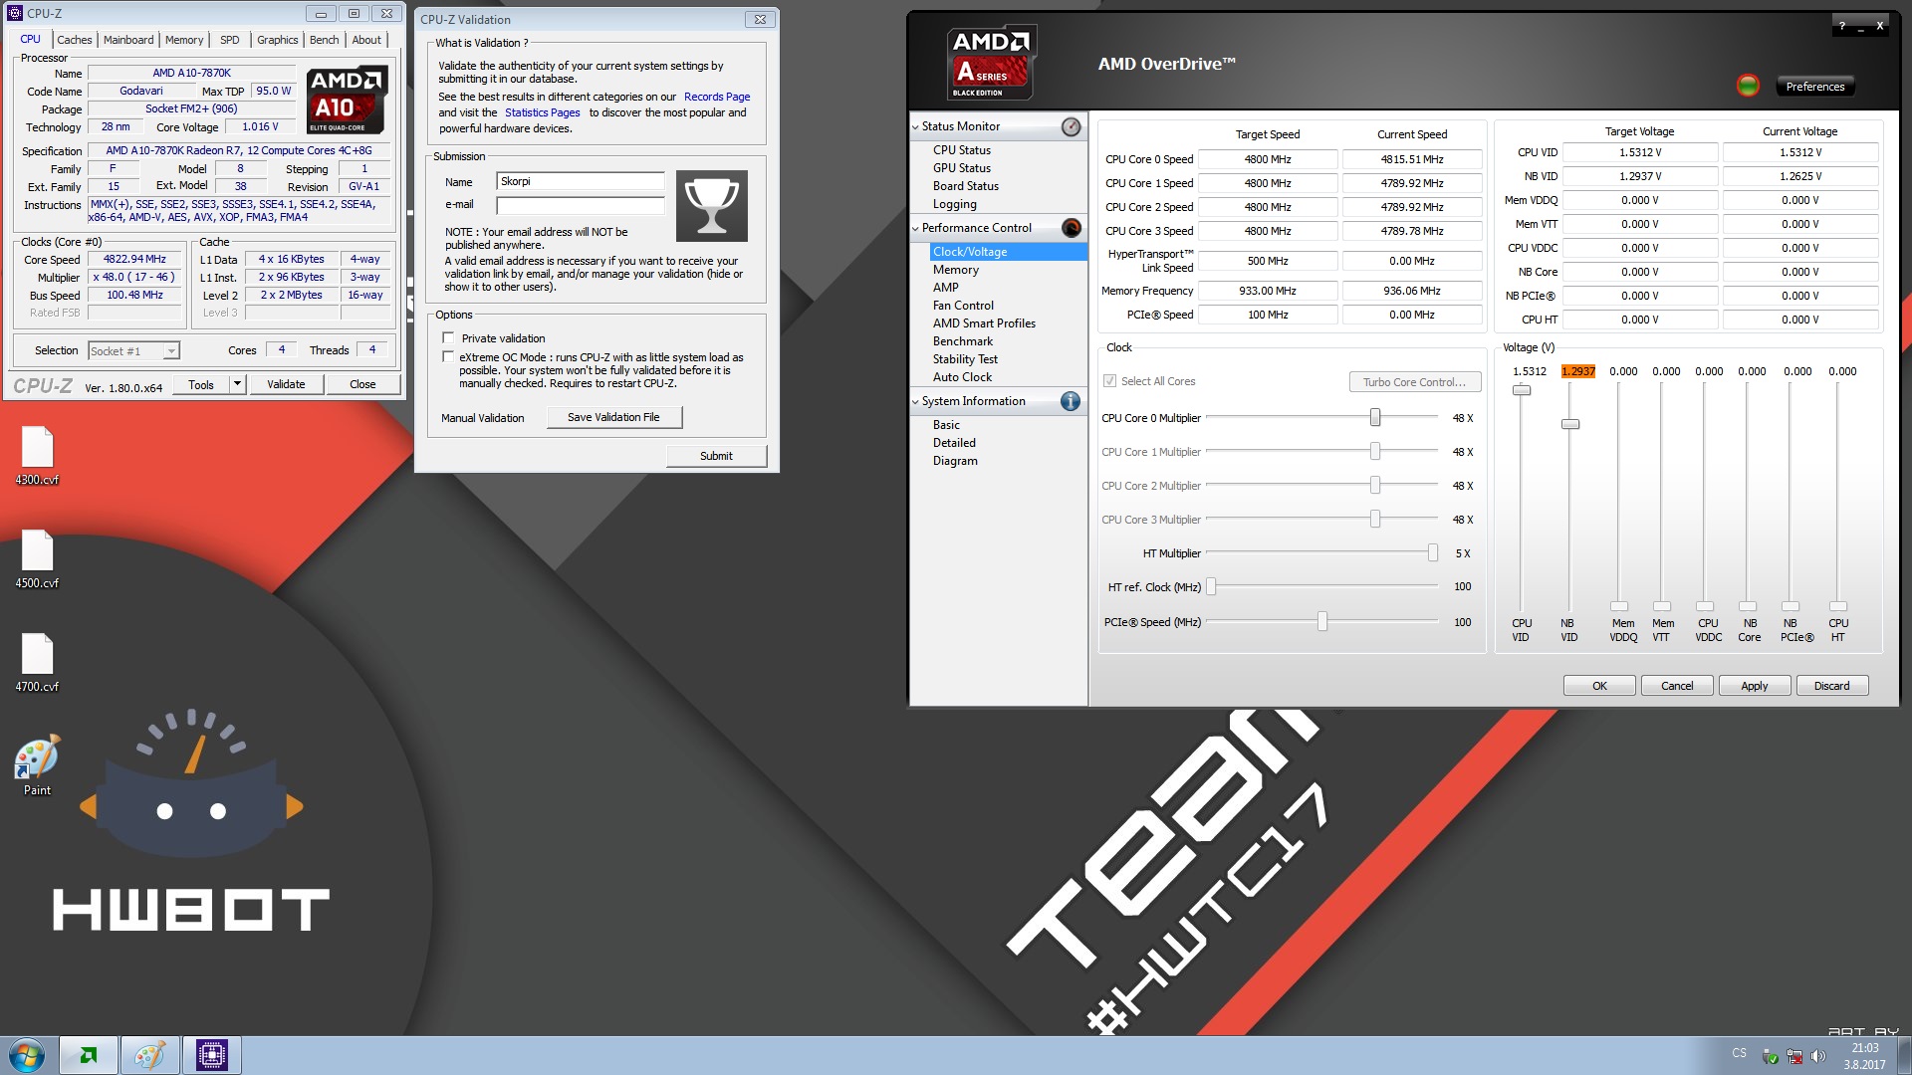Viewport: 1912px width, 1075px height.
Task: Click the green shield tray icon
Action: pyautogui.click(x=1771, y=1056)
